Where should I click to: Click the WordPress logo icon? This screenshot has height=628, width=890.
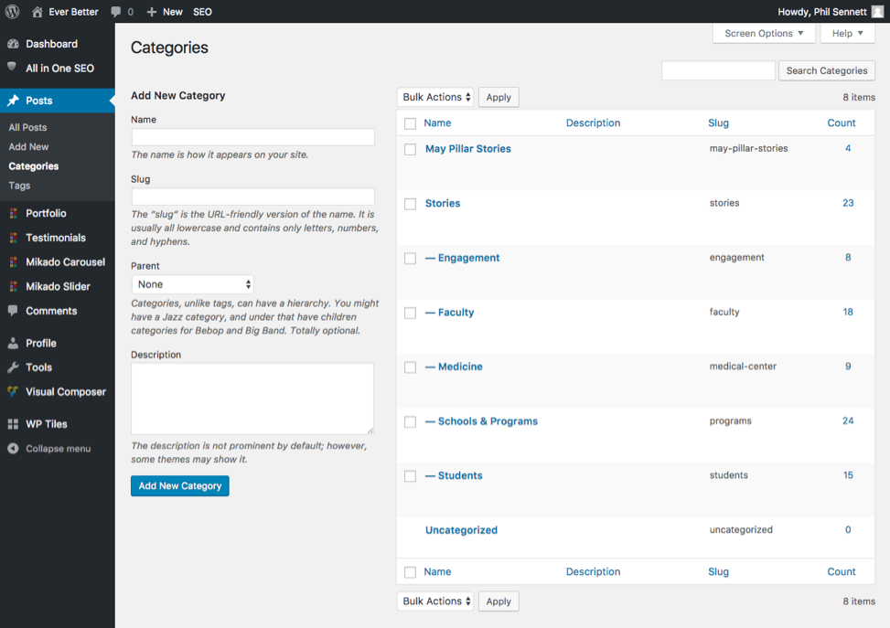(x=12, y=11)
